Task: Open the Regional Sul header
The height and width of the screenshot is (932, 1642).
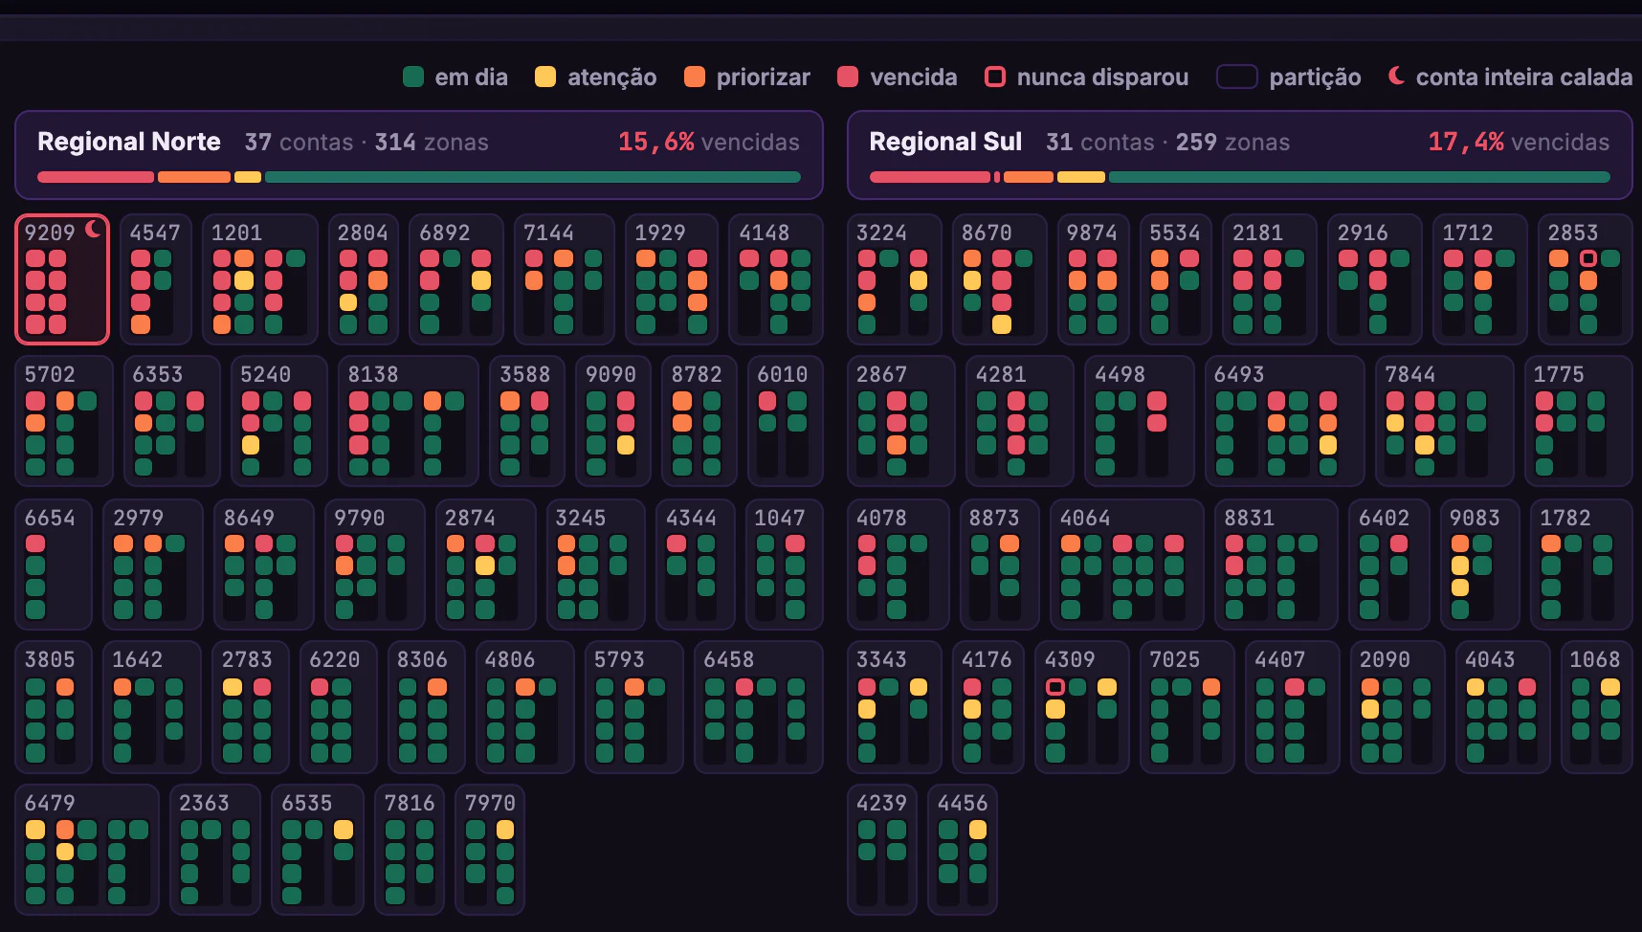Action: (x=1240, y=155)
